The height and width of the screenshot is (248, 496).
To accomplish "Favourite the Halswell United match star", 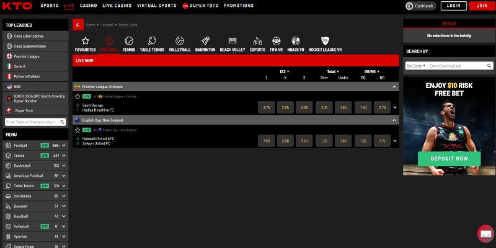I will click(x=77, y=130).
